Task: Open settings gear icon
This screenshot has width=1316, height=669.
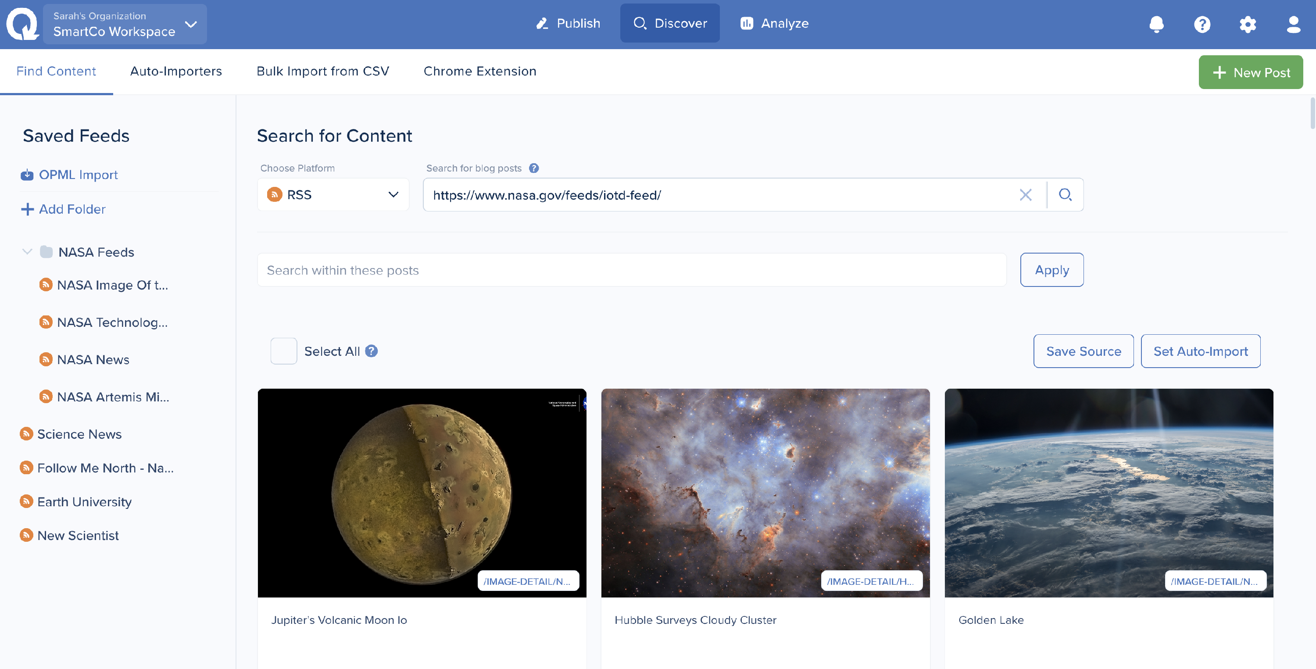Action: point(1247,24)
